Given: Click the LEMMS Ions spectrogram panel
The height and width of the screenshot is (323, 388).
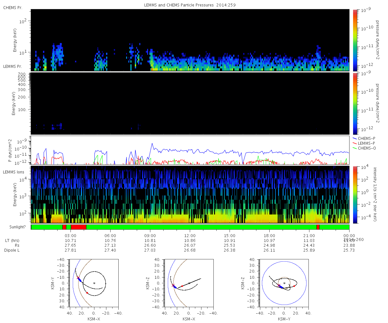Looking at the screenshot, I should [190, 194].
